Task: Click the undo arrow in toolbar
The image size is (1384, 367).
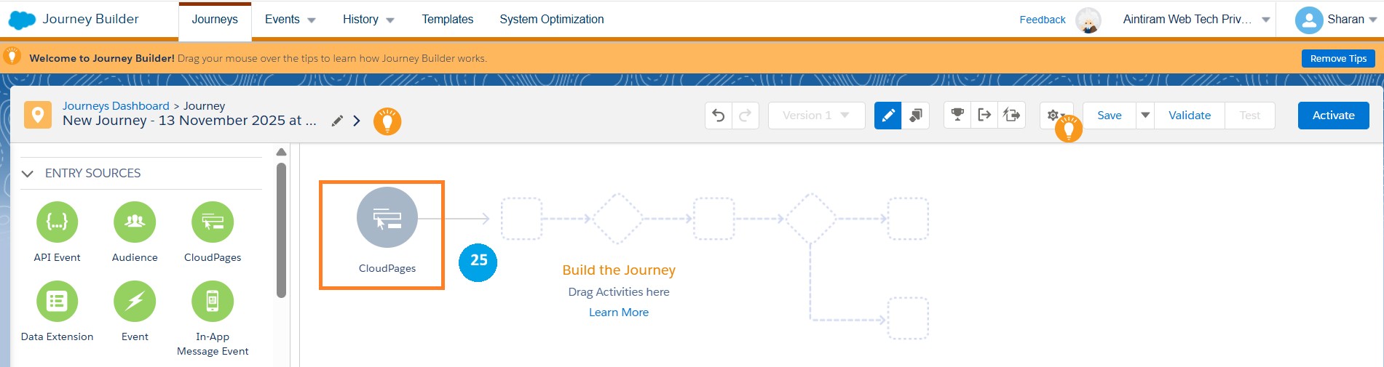Action: [x=719, y=116]
